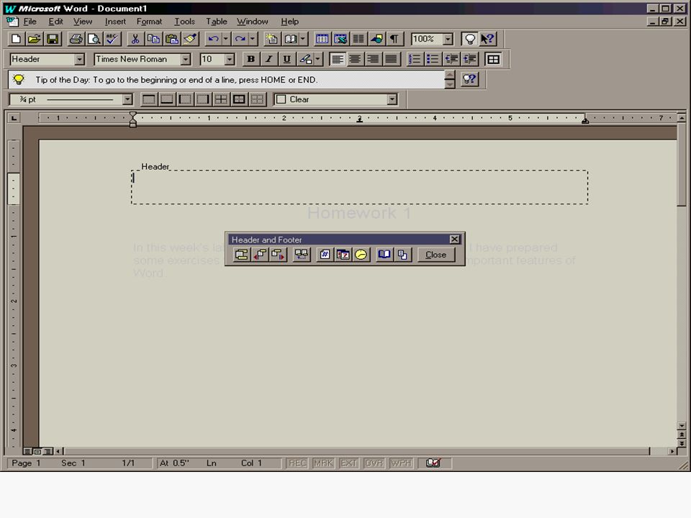Set paragraph alignment to Center
691x518 pixels.
tap(355, 59)
